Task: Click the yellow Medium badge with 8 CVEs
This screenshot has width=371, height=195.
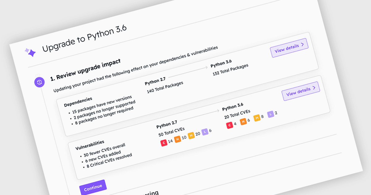Action: [257, 118]
